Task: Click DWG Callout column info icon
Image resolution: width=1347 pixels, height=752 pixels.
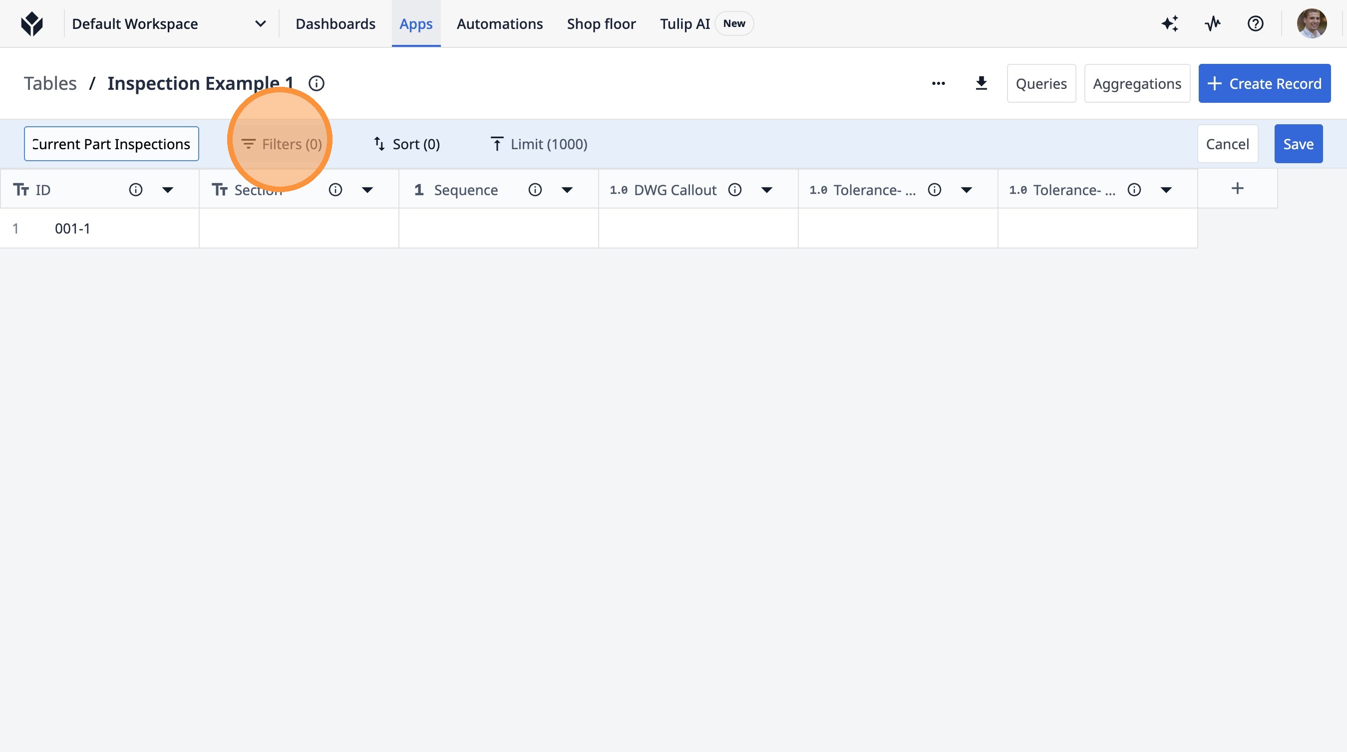Action: click(x=735, y=190)
